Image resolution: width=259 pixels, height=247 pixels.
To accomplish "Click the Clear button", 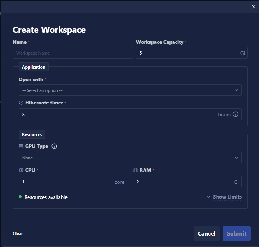I will 18,233.
